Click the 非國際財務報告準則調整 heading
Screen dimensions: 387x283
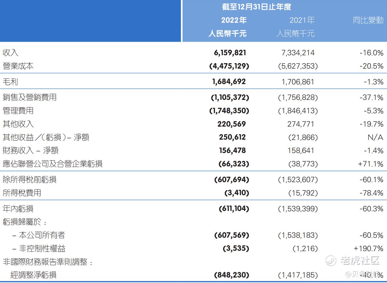tap(47, 262)
